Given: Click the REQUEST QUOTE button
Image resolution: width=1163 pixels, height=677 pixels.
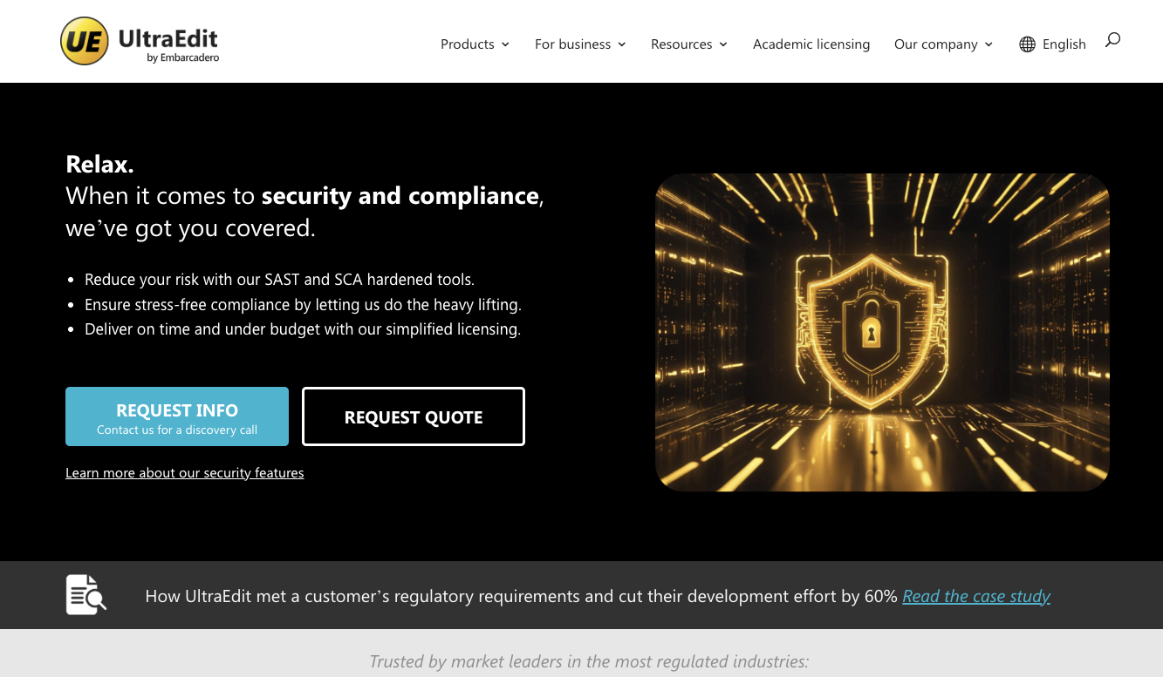Looking at the screenshot, I should [x=414, y=416].
